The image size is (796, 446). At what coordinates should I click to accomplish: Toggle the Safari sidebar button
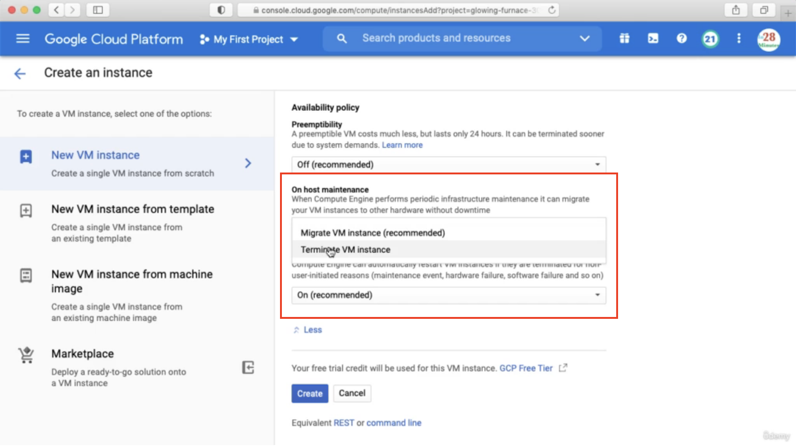tap(98, 10)
